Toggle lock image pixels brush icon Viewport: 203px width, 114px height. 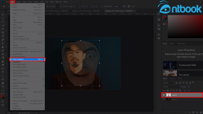[171, 91]
